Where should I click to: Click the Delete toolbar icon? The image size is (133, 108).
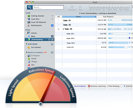click(126, 7)
